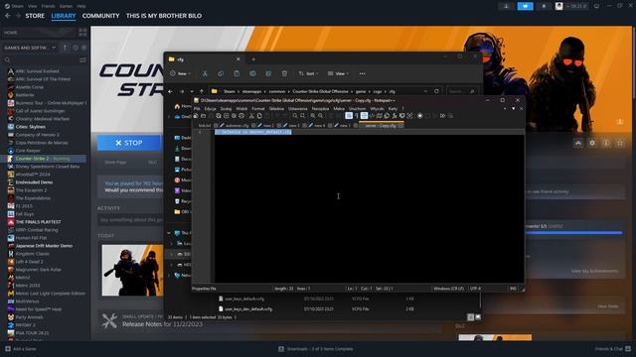This screenshot has height=357, width=636.
Task: Refresh the File Explorer folder
Action: (436, 91)
